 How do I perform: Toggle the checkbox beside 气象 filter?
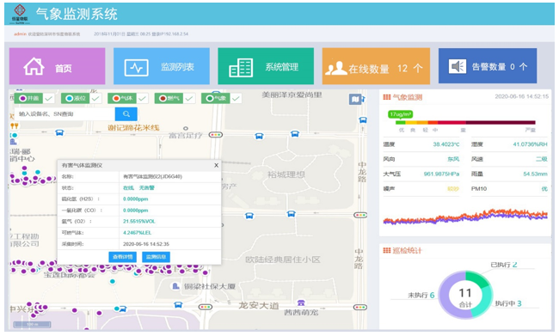(236, 98)
